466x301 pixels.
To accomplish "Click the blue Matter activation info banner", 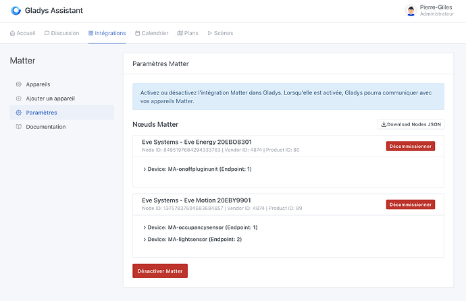I will point(288,97).
